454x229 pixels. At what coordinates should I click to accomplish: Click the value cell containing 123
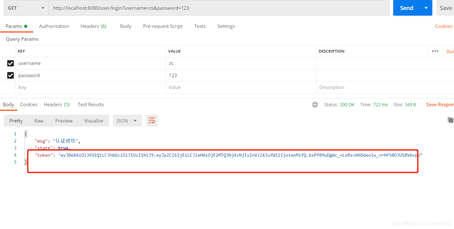coord(241,75)
